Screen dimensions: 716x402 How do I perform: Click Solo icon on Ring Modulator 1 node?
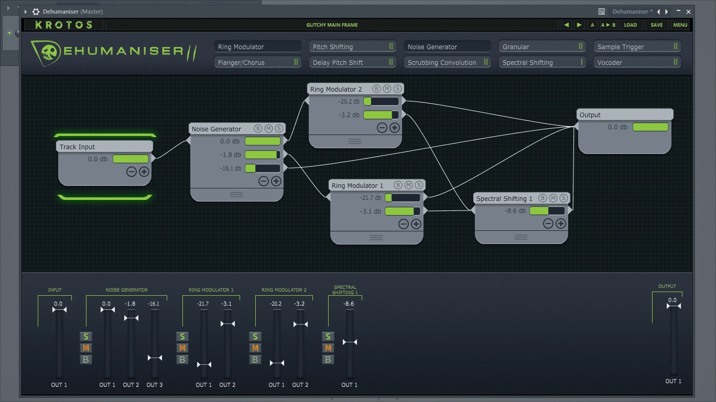click(419, 185)
